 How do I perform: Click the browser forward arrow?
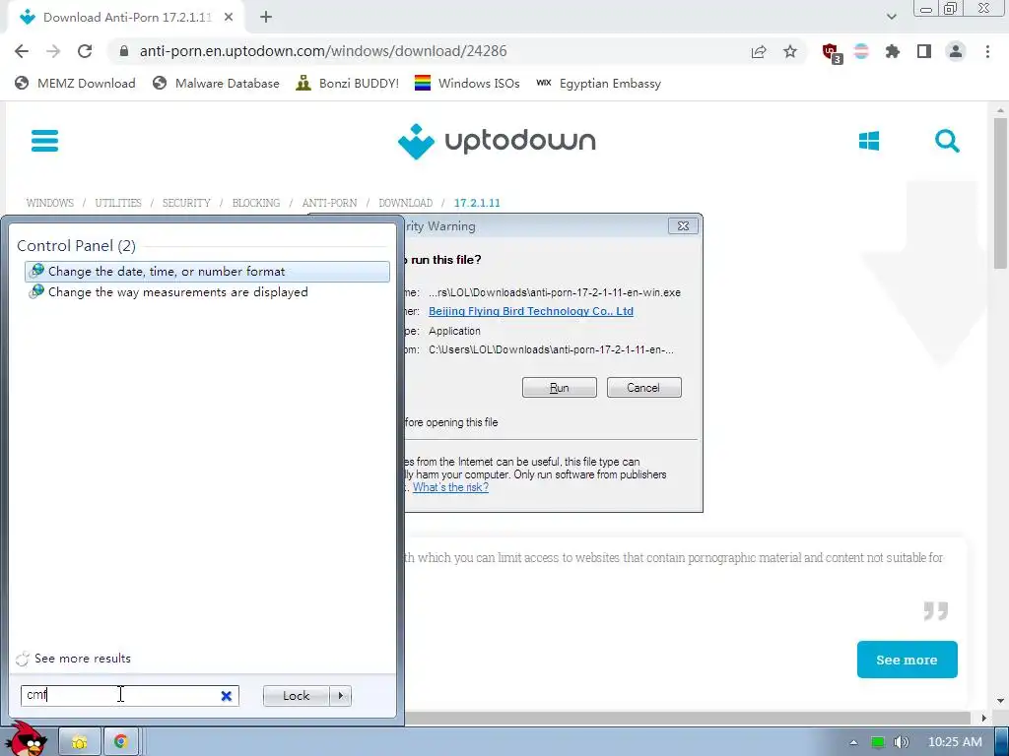click(x=53, y=51)
